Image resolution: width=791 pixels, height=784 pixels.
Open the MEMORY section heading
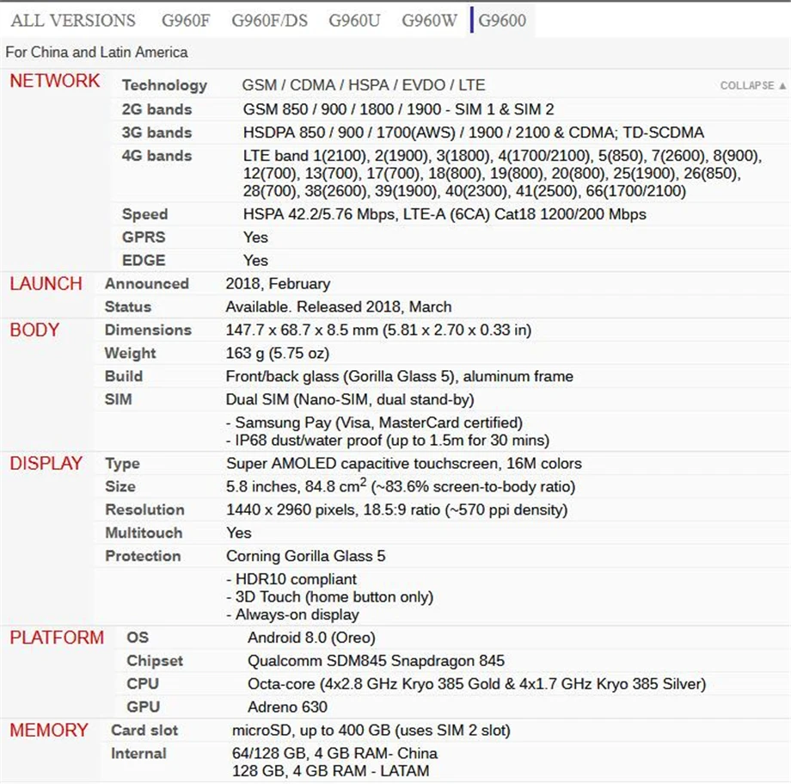click(x=49, y=731)
